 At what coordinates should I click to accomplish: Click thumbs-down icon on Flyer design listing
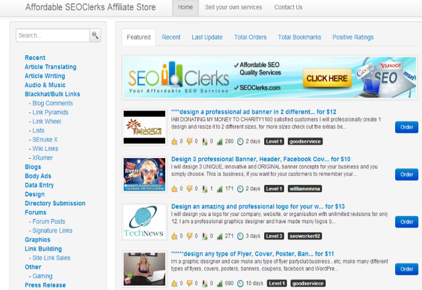coord(189,283)
